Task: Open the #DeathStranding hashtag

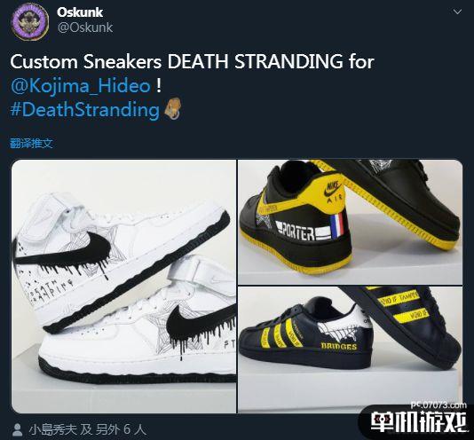Action: (x=85, y=110)
